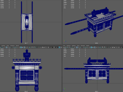The height and width of the screenshot is (92, 123).
Task: Click the exposure icon in front view panel
Action: tap(49, 47)
